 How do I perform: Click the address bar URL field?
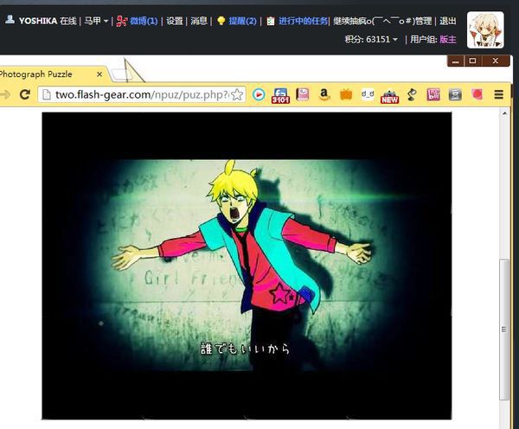coord(138,94)
